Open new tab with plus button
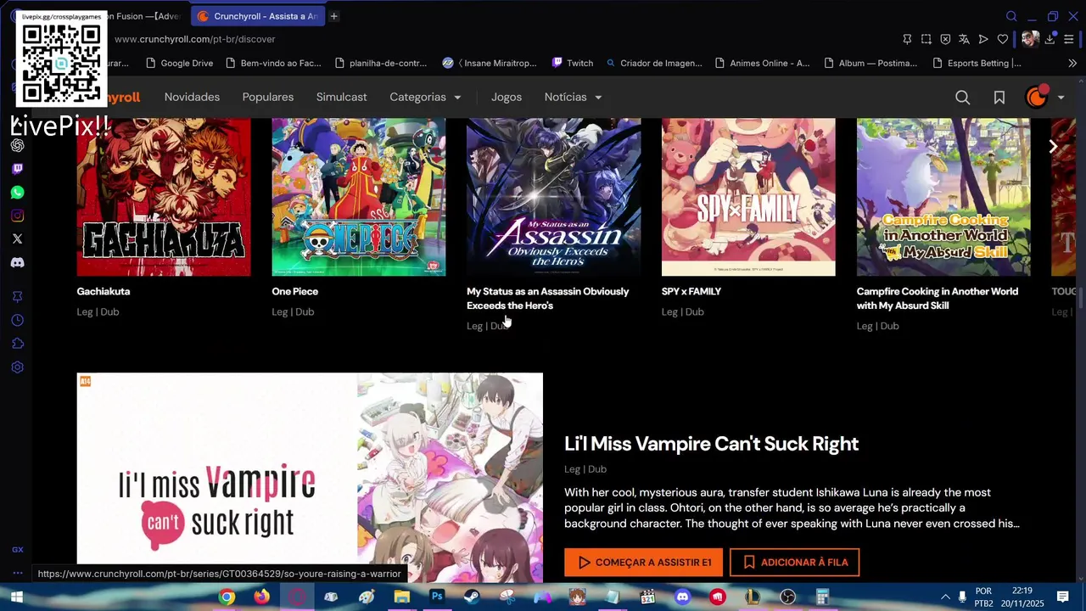Image resolution: width=1086 pixels, height=611 pixels. pyautogui.click(x=334, y=16)
